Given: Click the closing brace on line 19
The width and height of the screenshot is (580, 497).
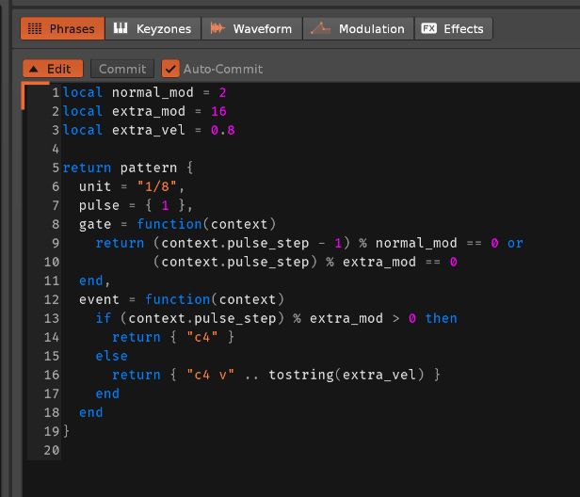Looking at the screenshot, I should tap(66, 431).
